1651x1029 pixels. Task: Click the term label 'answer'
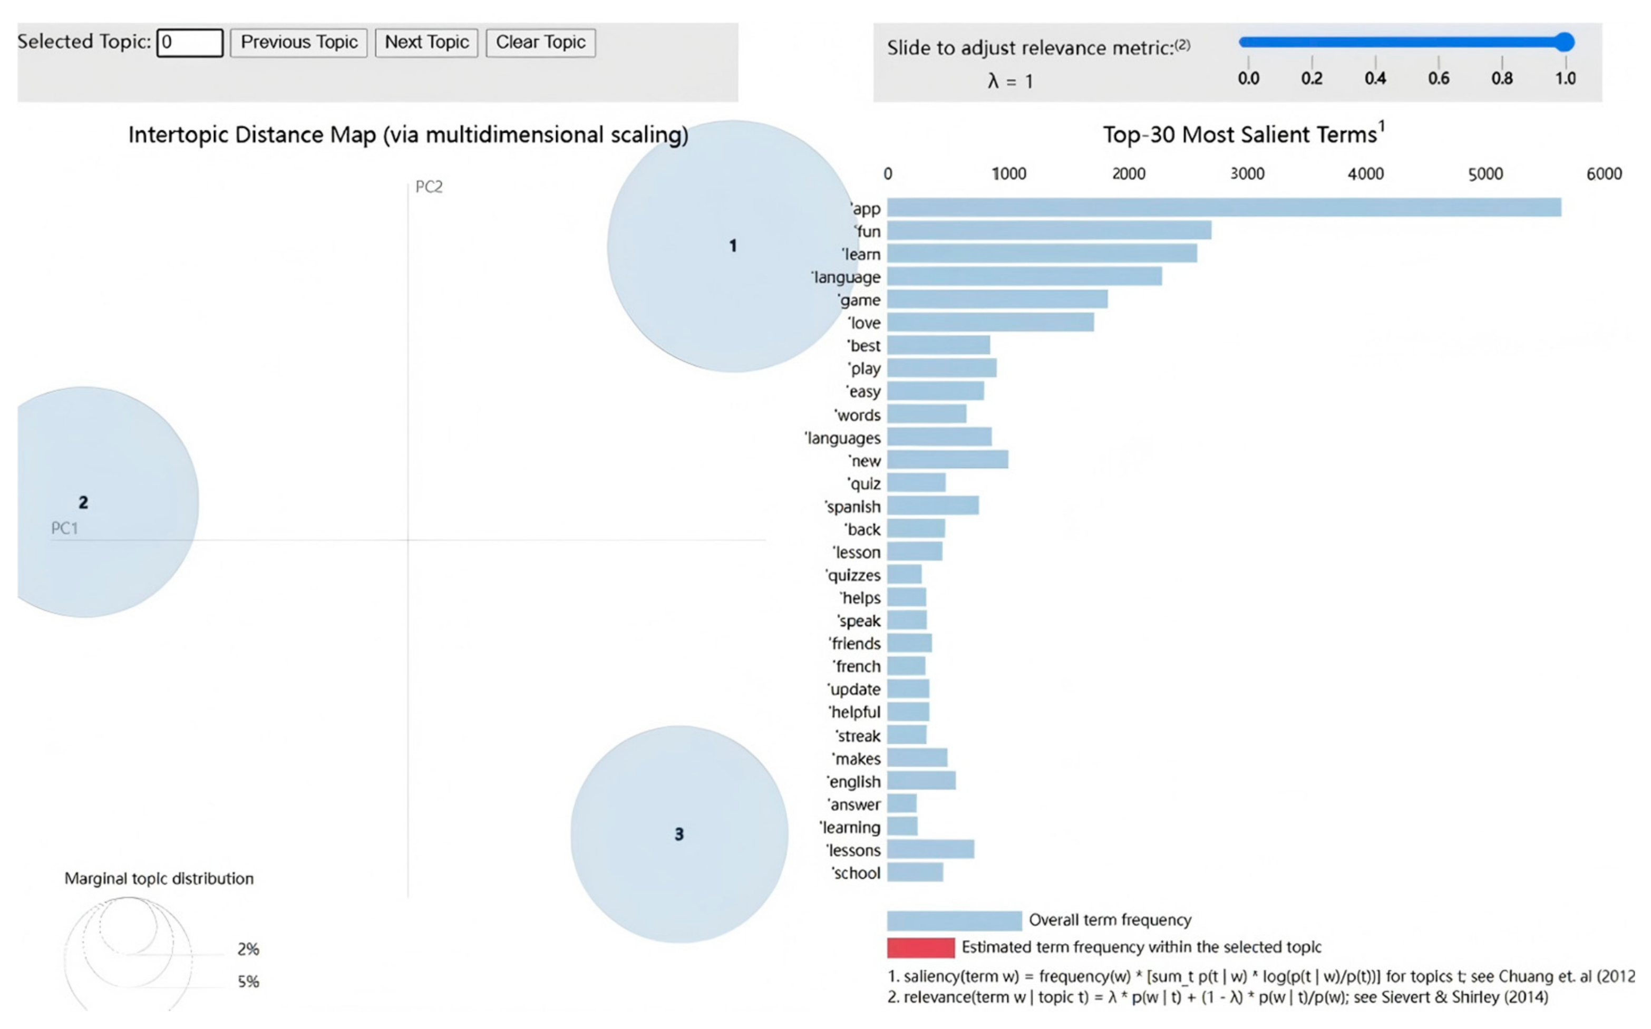[x=854, y=805]
